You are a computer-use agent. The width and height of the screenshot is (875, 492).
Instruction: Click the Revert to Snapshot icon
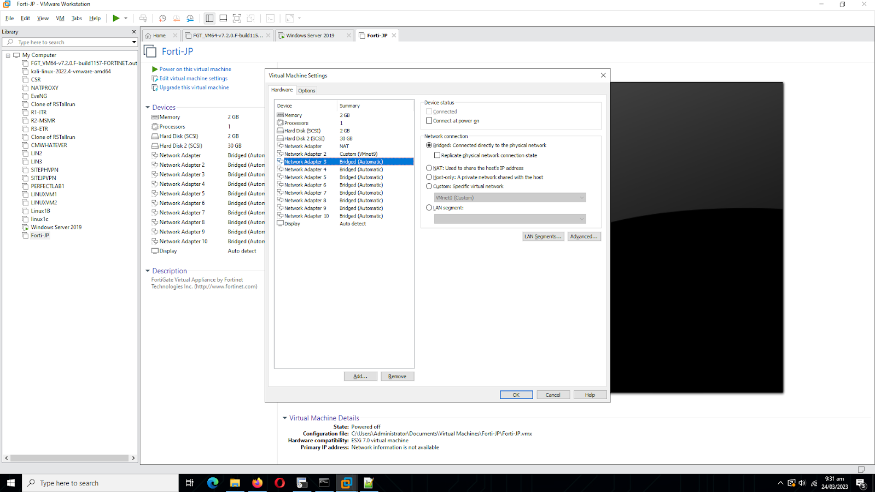click(x=176, y=18)
